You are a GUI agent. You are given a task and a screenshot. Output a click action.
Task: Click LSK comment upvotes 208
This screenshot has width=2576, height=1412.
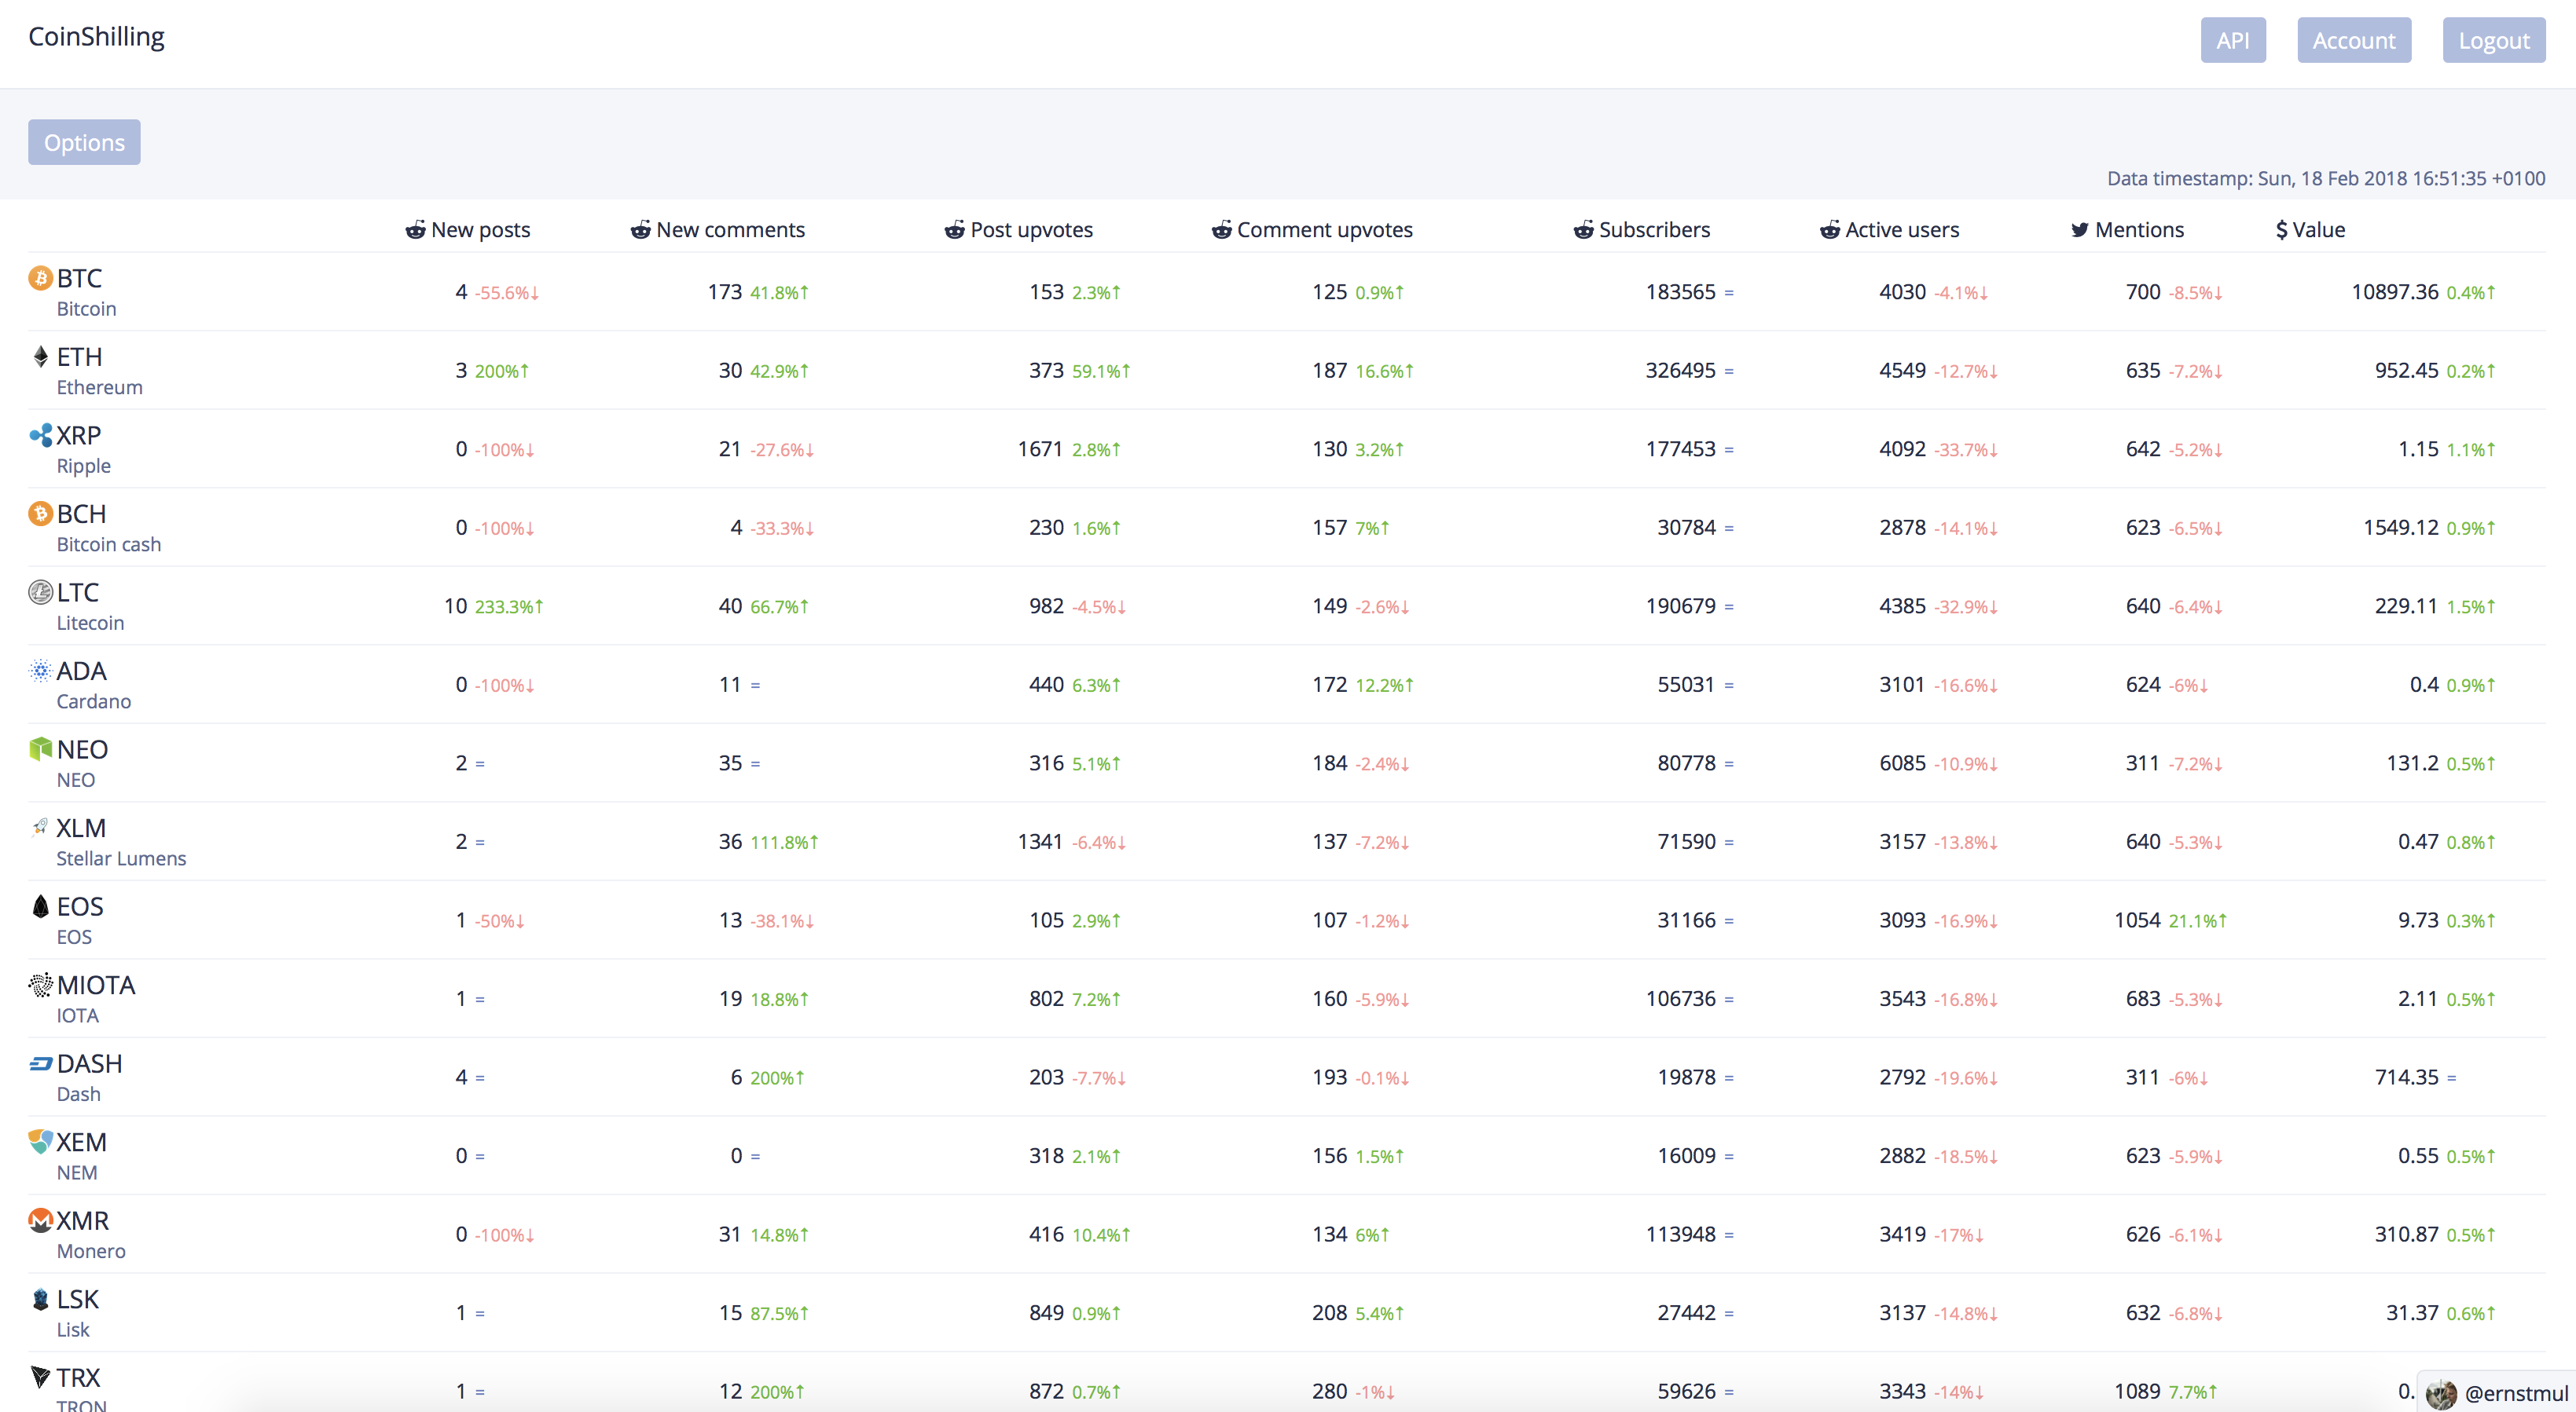(1329, 1313)
